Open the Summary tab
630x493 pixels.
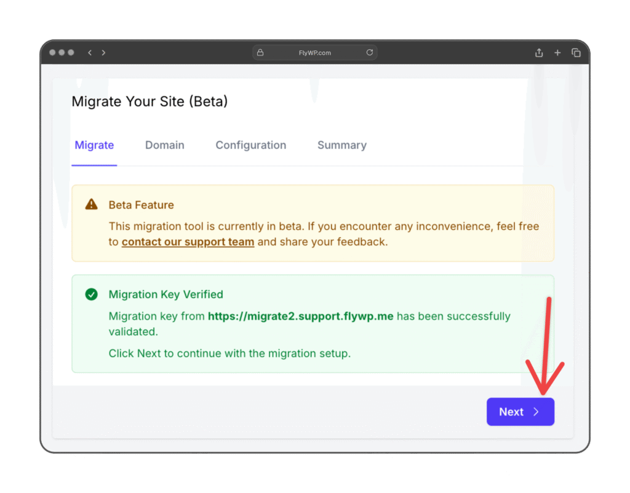[342, 145]
